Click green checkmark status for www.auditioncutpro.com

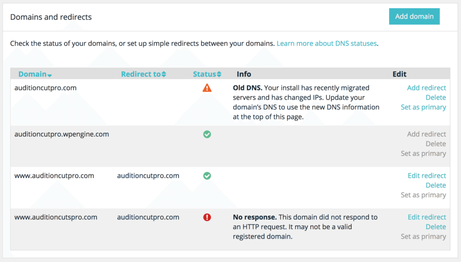pos(207,176)
